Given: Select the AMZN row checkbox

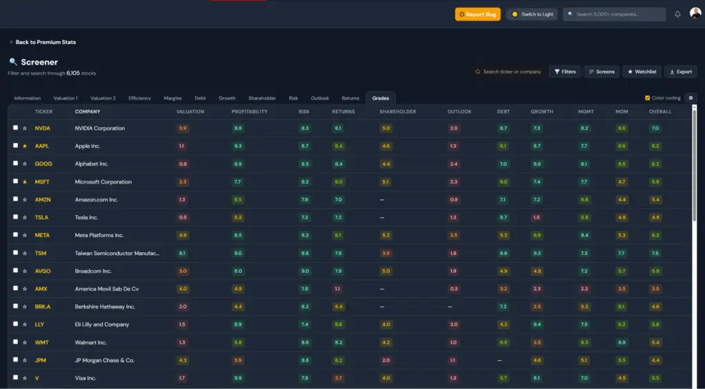Looking at the screenshot, I should point(16,200).
